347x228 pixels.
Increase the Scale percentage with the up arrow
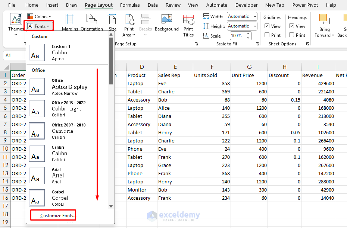[248, 34]
